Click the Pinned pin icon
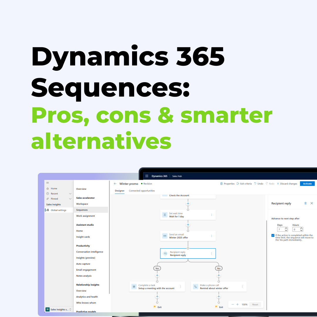This screenshot has width=317, height=317. point(48,199)
